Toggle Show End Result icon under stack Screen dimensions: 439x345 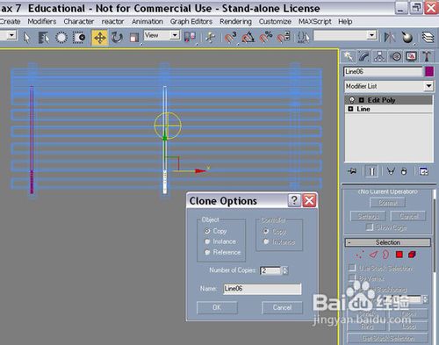click(x=371, y=171)
